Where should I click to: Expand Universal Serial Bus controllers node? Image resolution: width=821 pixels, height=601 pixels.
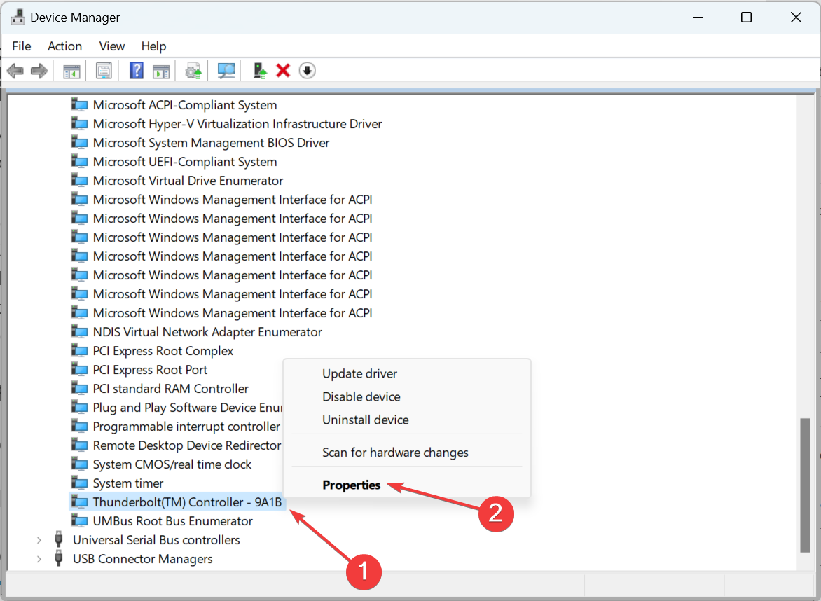39,540
